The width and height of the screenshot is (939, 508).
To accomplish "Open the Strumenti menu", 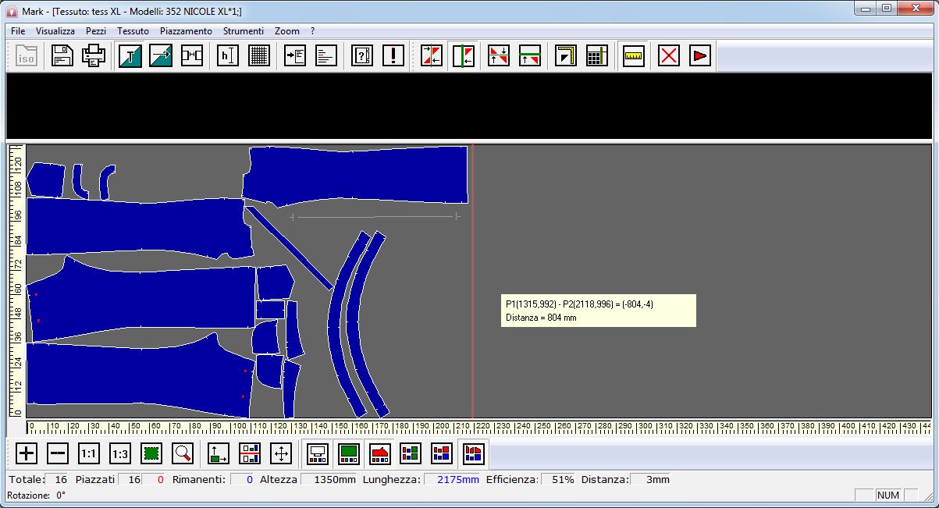I will click(244, 31).
